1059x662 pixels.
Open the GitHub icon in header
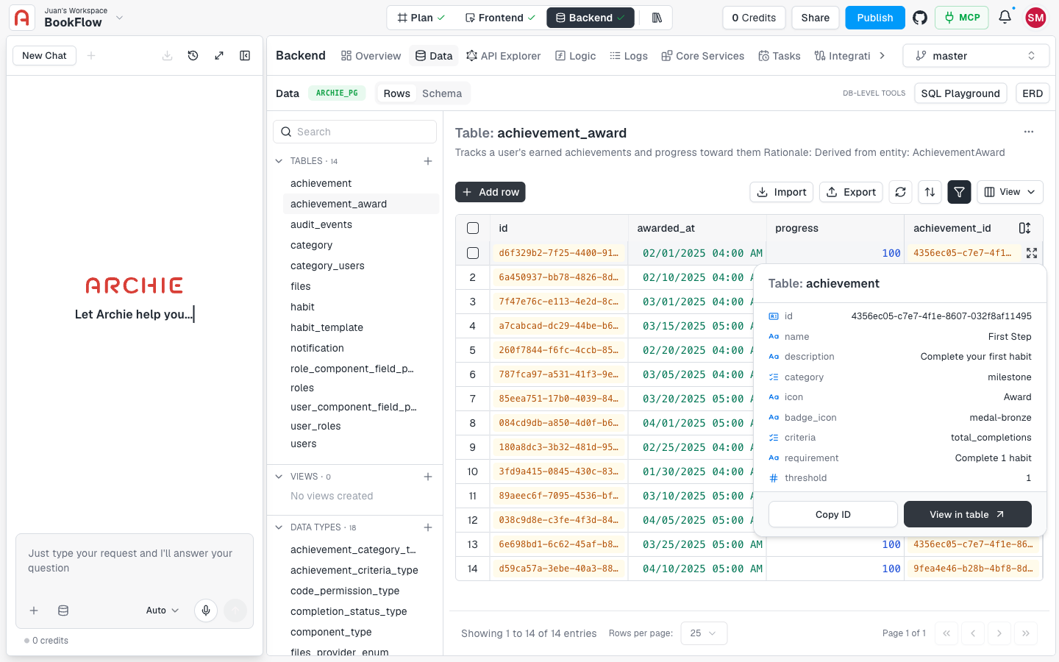coord(920,18)
